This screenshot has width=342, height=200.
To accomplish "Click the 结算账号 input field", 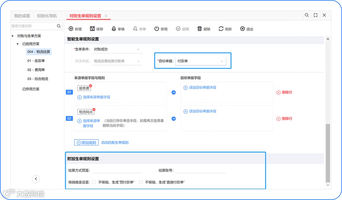I will click(201, 170).
